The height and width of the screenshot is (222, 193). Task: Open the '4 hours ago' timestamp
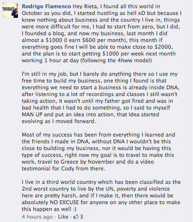[x=37, y=217]
